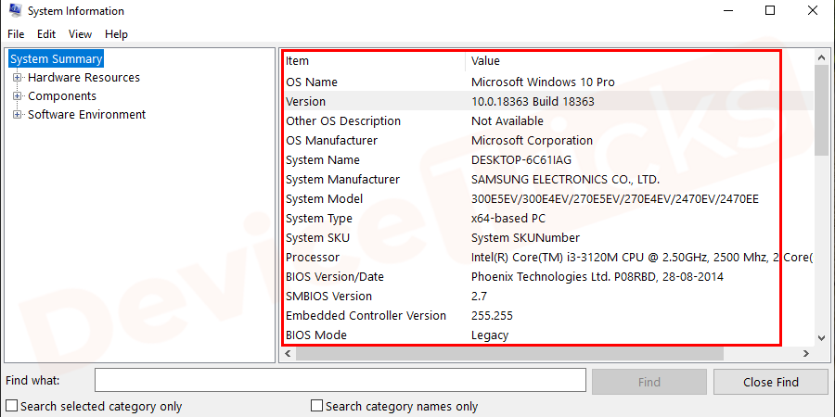Screen dimensions: 835x417
Task: Click the horizontal scrollbar right arrow
Action: click(805, 354)
